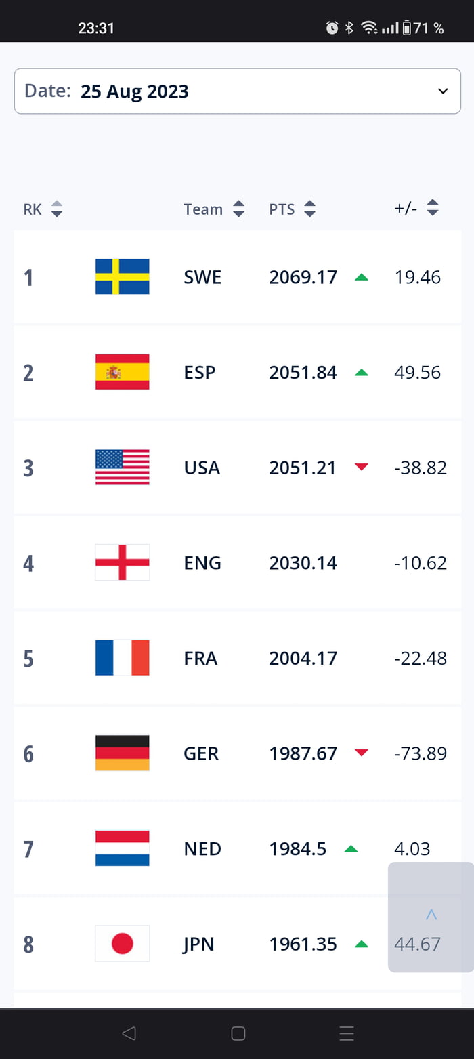Click the USA flag icon
This screenshot has height=1059, width=474.
click(x=123, y=467)
